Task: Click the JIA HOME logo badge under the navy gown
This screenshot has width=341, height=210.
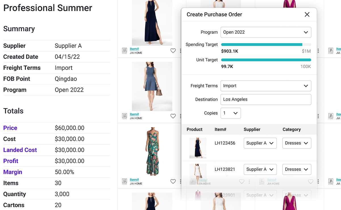Action: (124, 51)
